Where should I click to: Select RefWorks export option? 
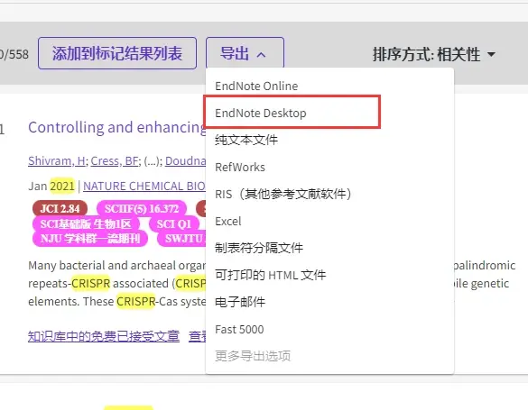240,167
